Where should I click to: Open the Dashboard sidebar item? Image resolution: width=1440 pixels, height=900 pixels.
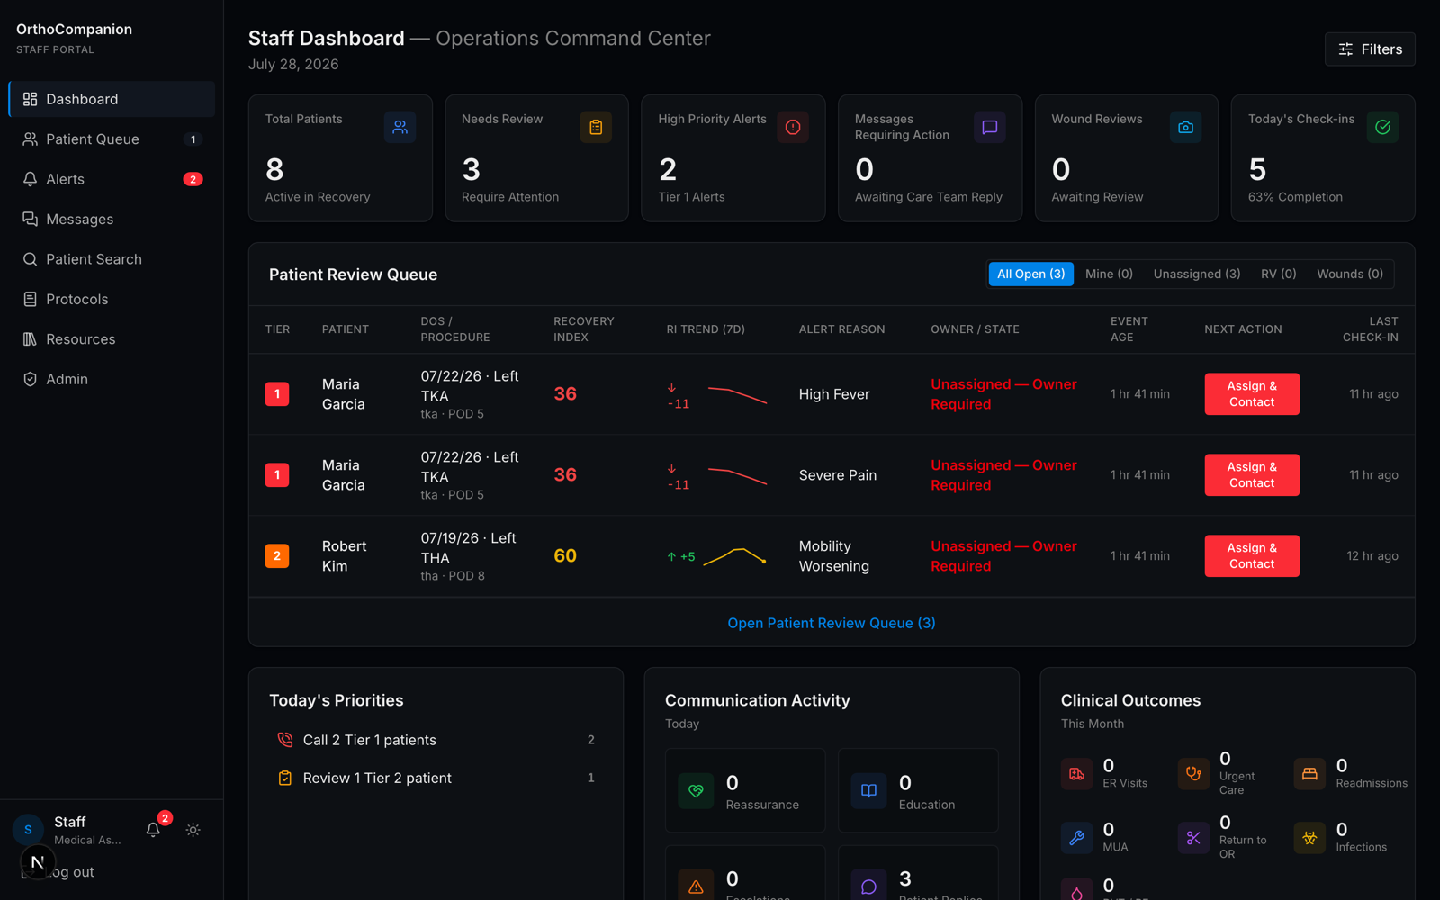pyautogui.click(x=112, y=99)
